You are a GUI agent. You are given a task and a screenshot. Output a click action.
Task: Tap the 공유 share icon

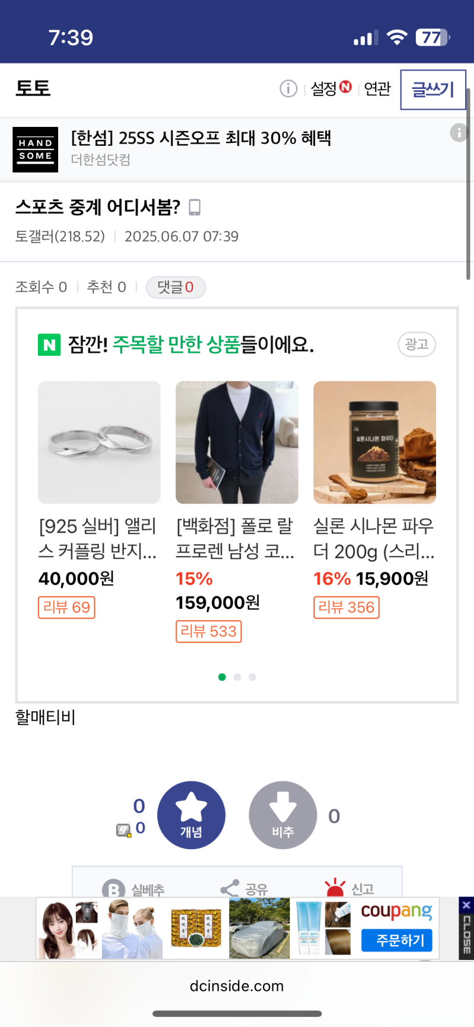tap(230, 888)
